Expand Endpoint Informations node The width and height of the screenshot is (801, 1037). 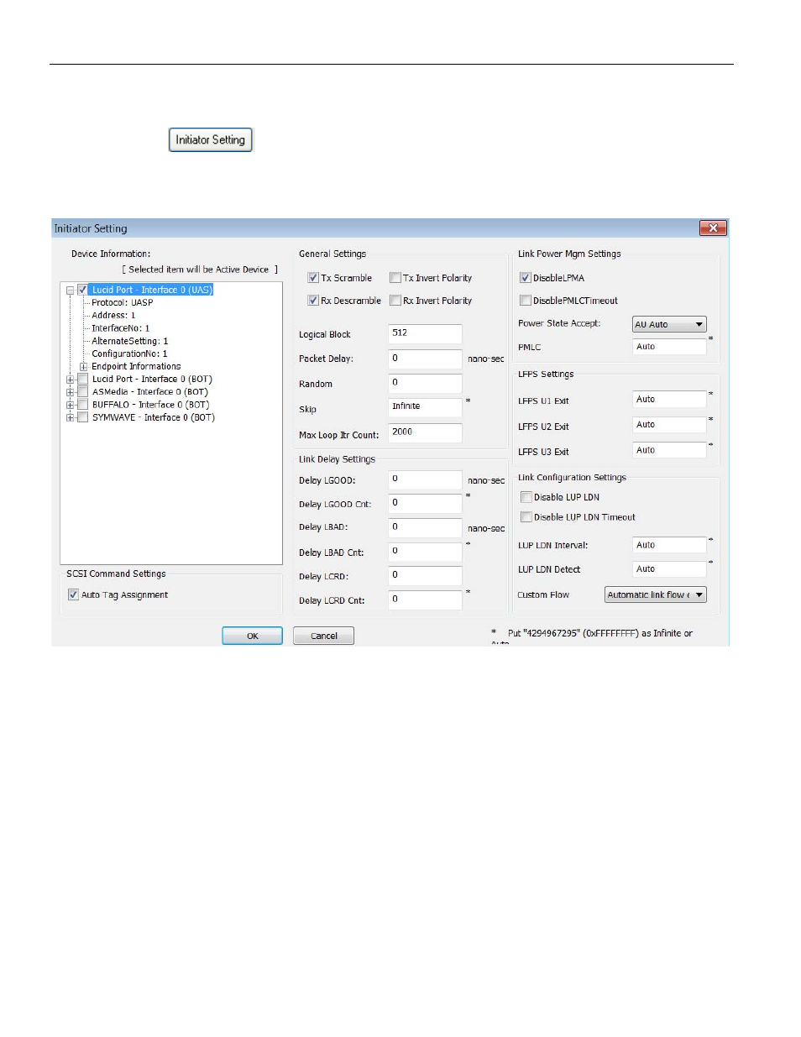[83, 367]
